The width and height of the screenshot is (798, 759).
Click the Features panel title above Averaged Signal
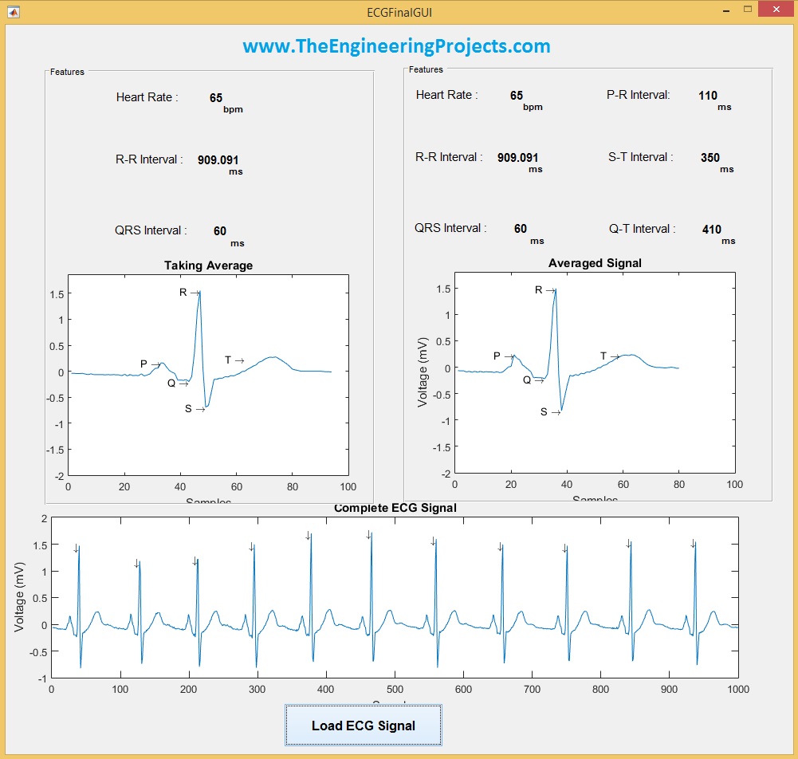(426, 69)
